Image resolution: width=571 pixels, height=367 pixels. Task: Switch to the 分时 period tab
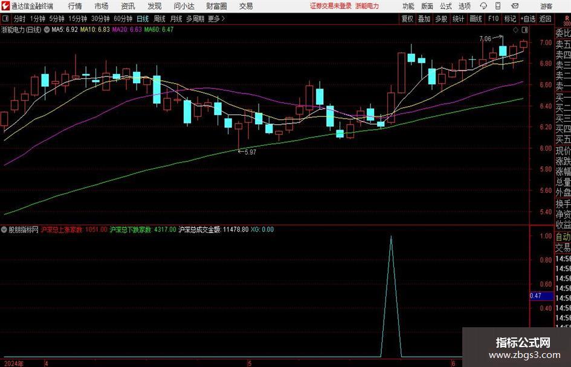pos(19,19)
